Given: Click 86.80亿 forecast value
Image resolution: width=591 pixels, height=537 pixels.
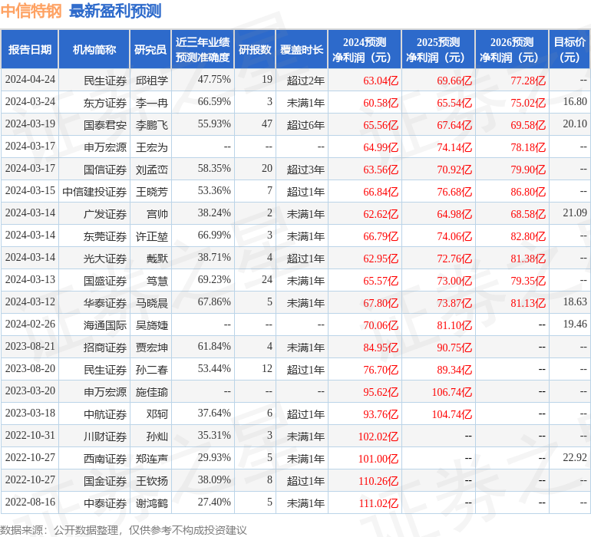Looking at the screenshot, I should point(528,192).
